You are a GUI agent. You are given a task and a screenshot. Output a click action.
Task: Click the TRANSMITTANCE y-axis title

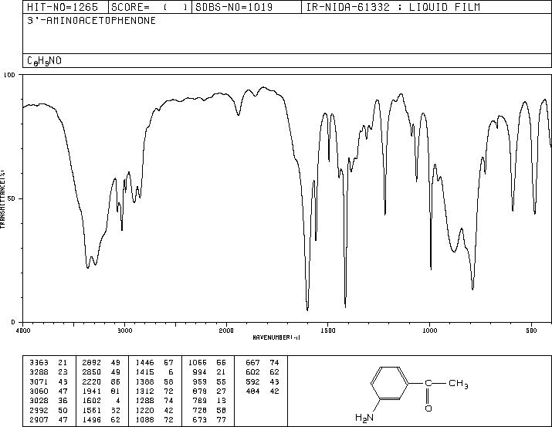coord(2,199)
